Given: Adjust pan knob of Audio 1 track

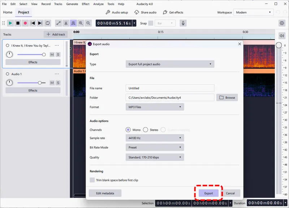Looking at the screenshot, I should tap(9, 83).
